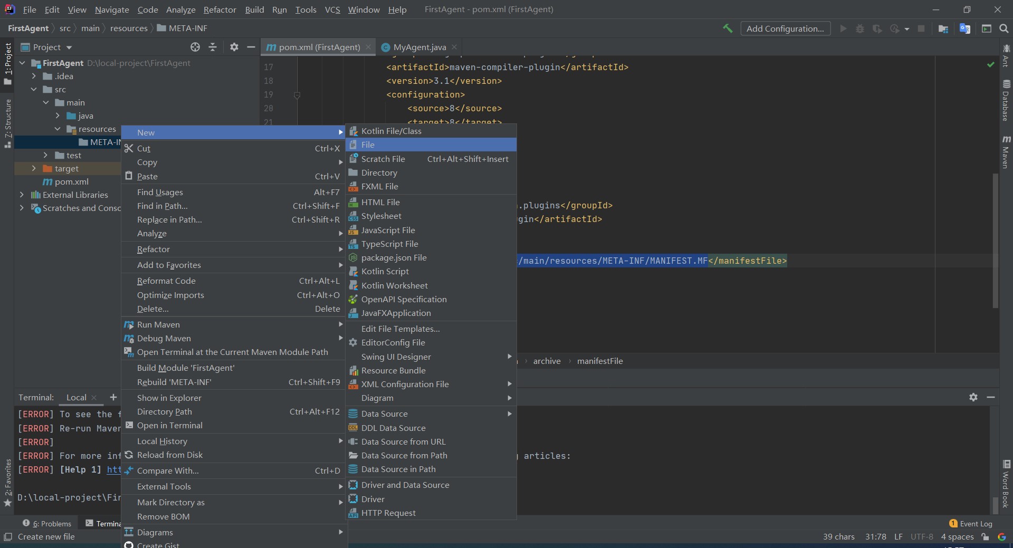Toggle read-only lock icon in status bar
The height and width of the screenshot is (548, 1013).
pyautogui.click(x=985, y=537)
